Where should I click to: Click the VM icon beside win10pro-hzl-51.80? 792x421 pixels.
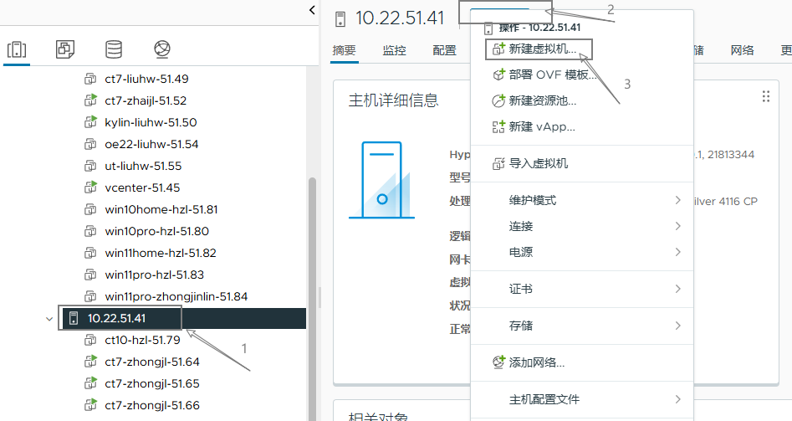coord(90,231)
